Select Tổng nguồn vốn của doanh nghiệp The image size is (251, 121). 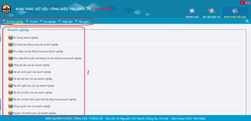32,106
